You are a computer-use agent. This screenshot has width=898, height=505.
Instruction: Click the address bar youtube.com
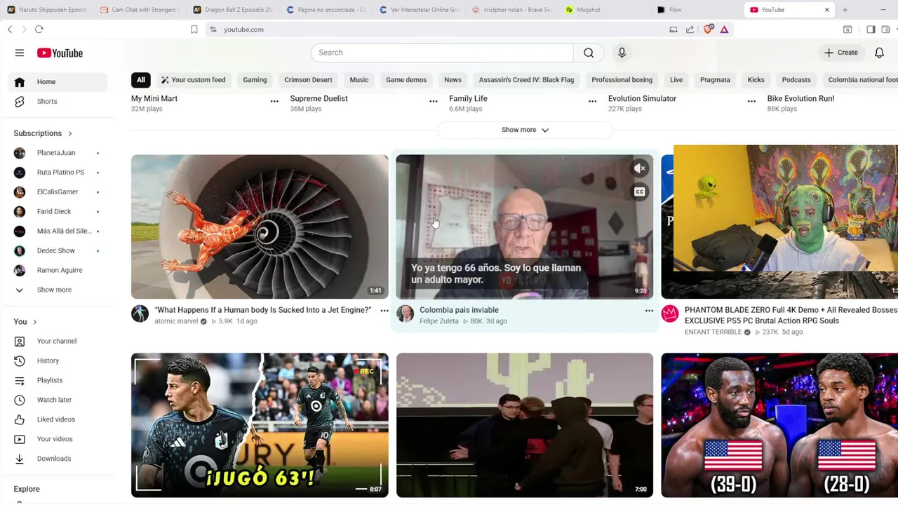[243, 29]
